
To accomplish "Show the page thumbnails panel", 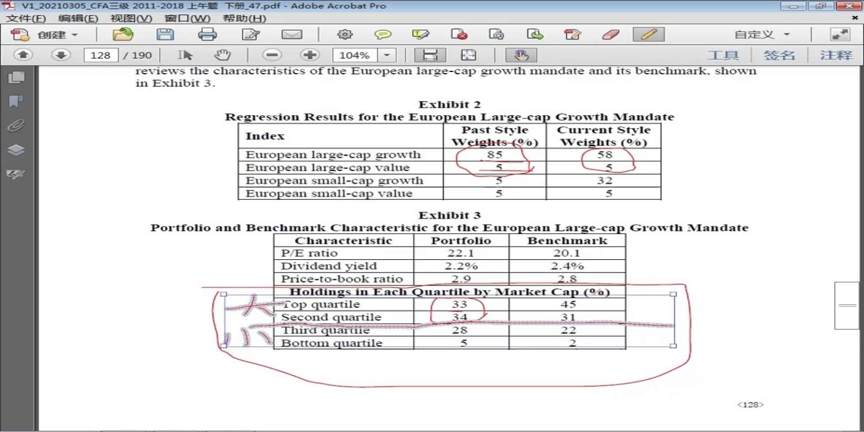I will click(x=16, y=78).
